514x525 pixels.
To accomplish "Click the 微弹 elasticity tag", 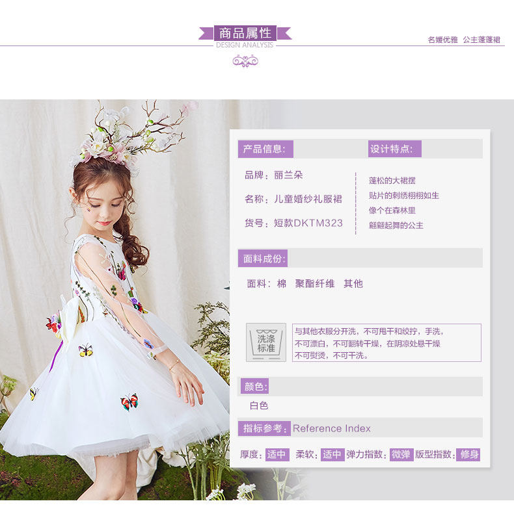I will (x=401, y=454).
